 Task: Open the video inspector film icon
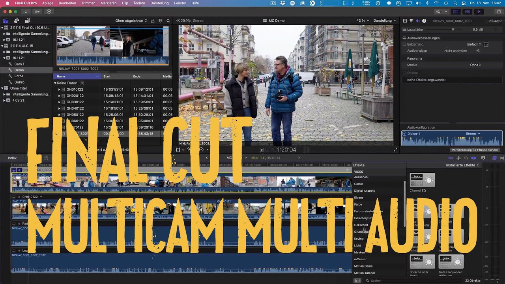(x=405, y=21)
